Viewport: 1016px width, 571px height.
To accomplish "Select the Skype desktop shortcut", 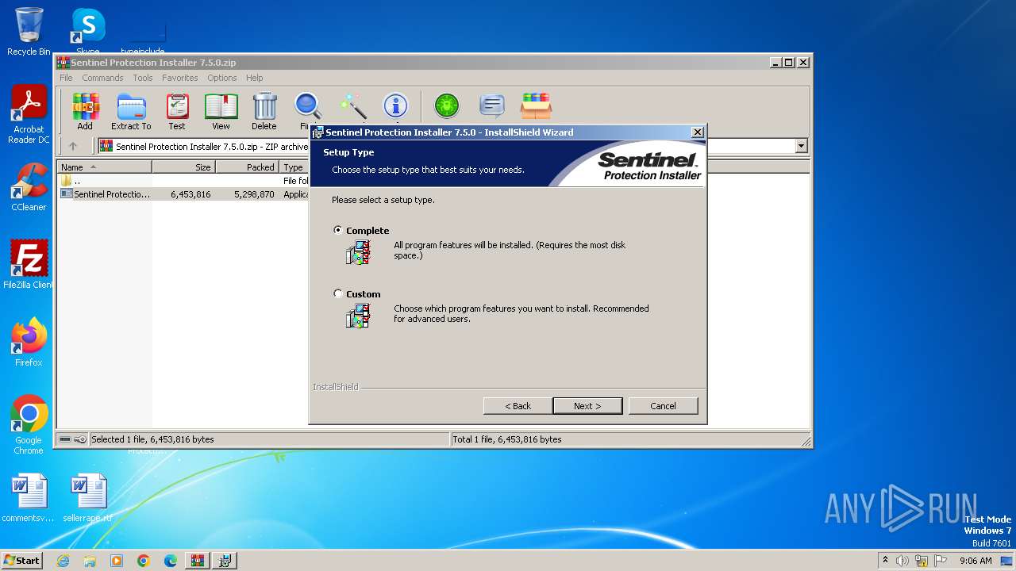I will coord(87,32).
